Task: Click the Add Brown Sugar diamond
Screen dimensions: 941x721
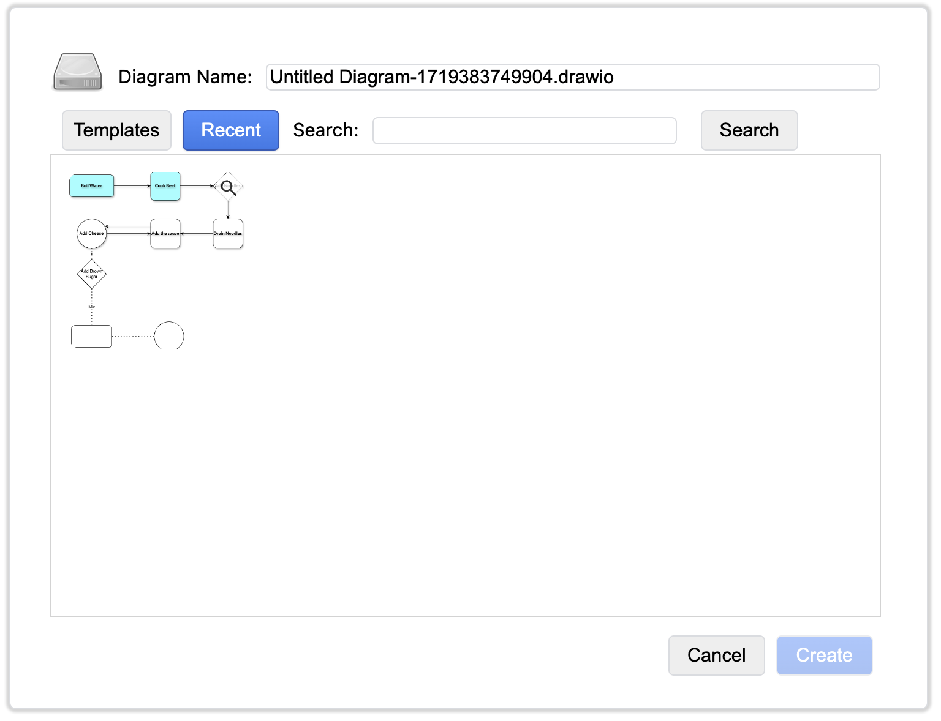Action: [91, 274]
